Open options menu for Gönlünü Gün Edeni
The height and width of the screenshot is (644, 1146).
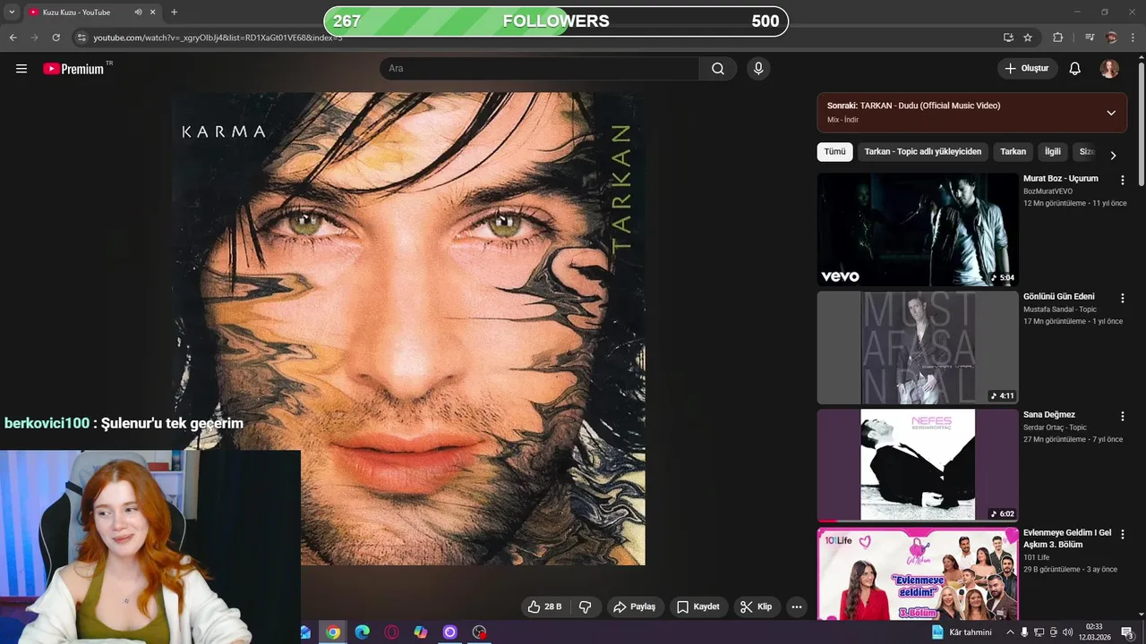click(x=1123, y=298)
